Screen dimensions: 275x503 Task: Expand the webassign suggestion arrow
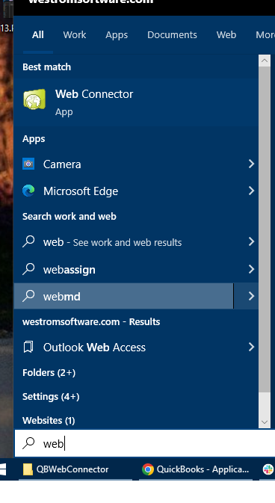[x=251, y=269]
